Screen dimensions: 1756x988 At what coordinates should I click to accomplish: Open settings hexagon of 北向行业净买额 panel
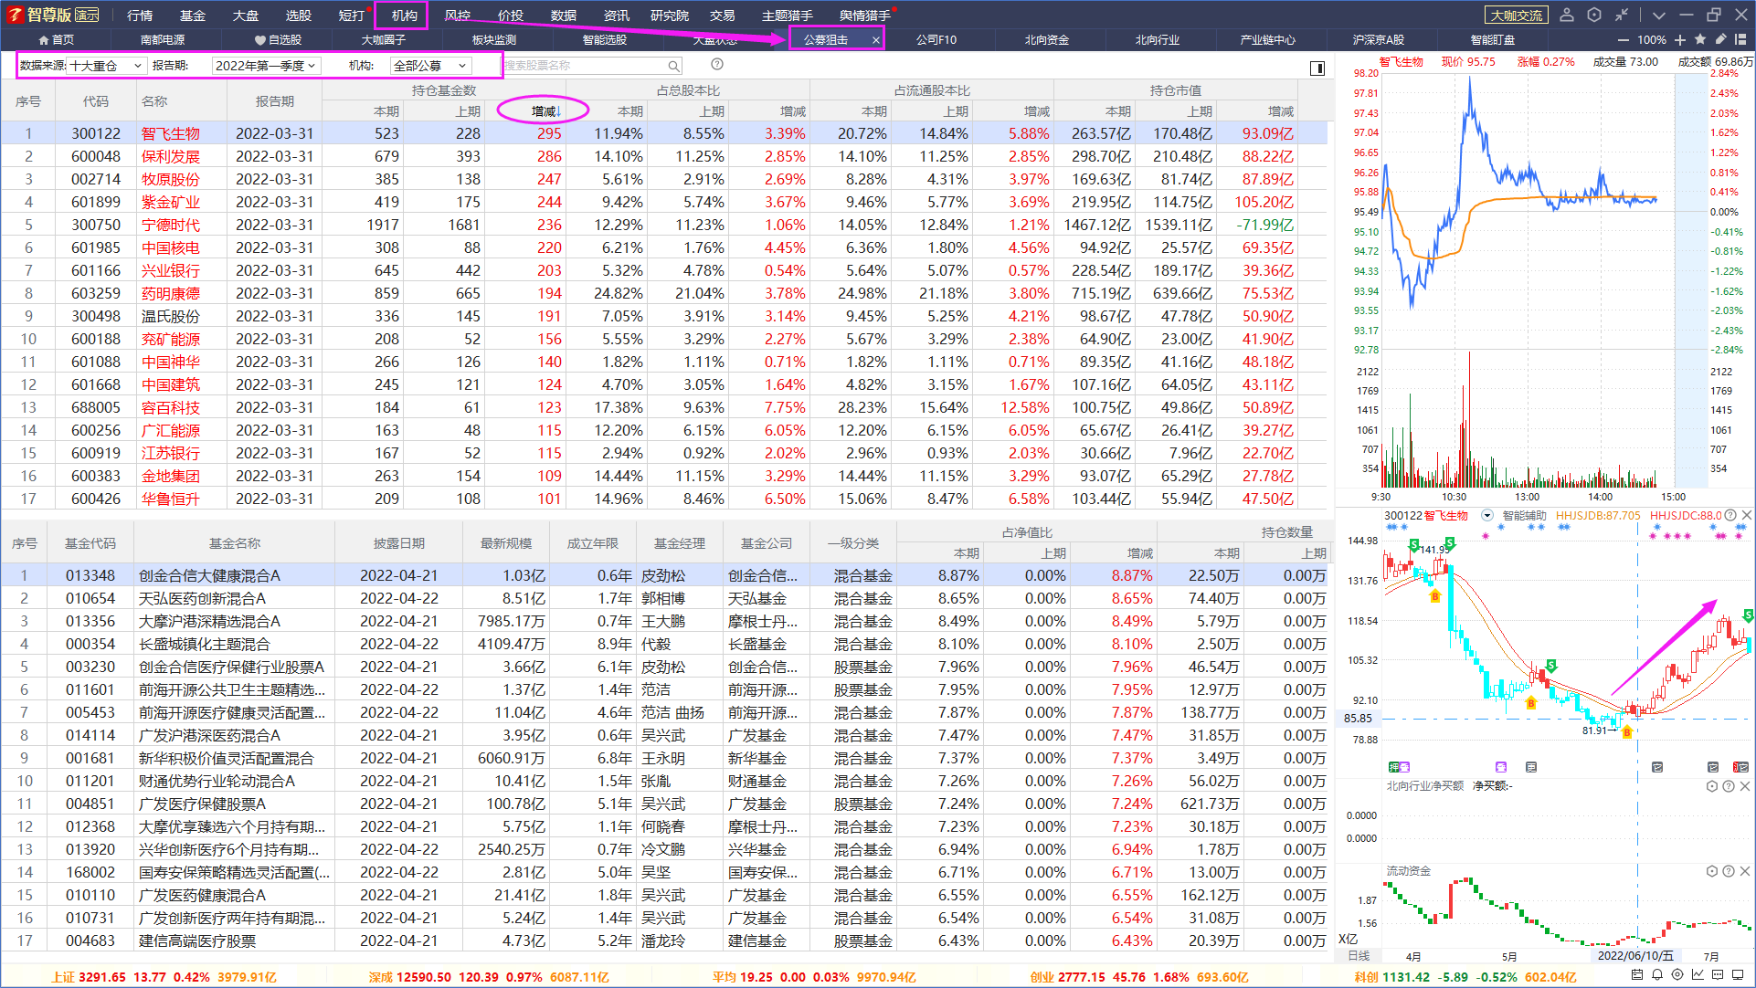(x=1712, y=786)
